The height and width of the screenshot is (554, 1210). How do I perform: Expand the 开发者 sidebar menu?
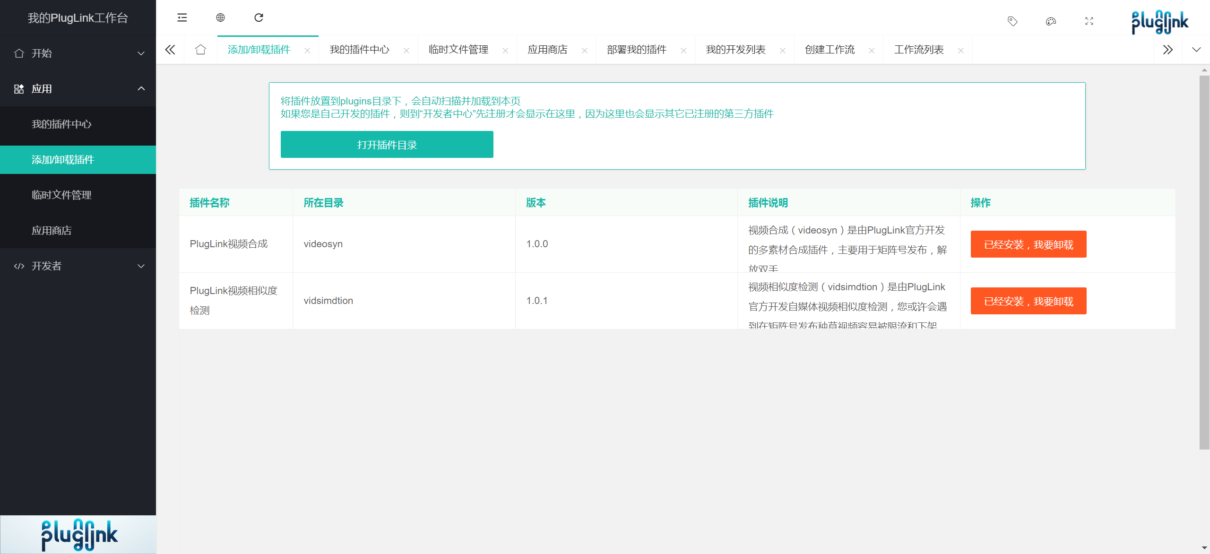78,266
